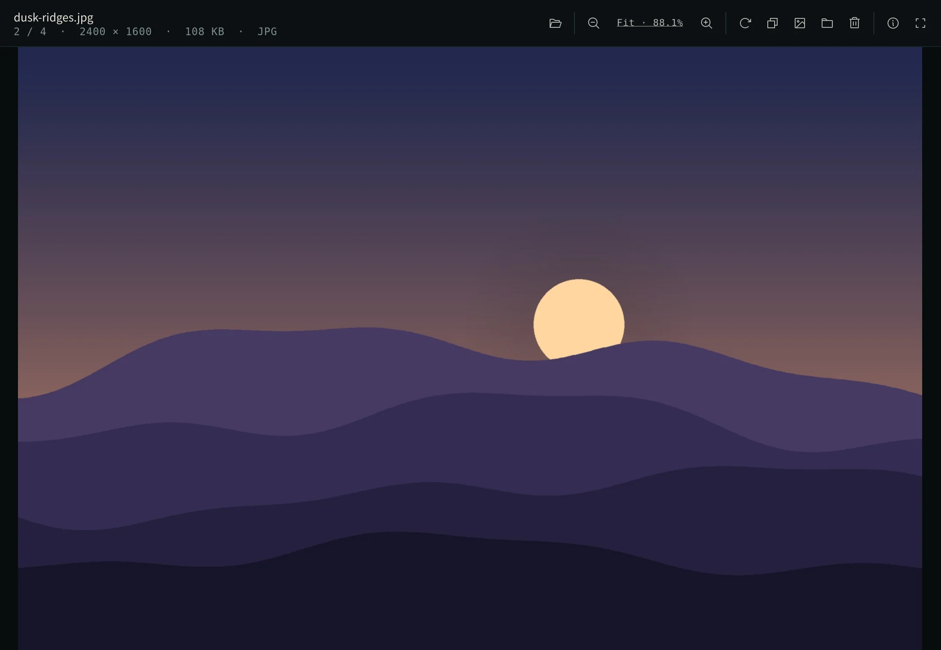Screen dimensions: 941x650
Task: Click the Fit · 88.1% zoom label
Action: click(x=650, y=23)
